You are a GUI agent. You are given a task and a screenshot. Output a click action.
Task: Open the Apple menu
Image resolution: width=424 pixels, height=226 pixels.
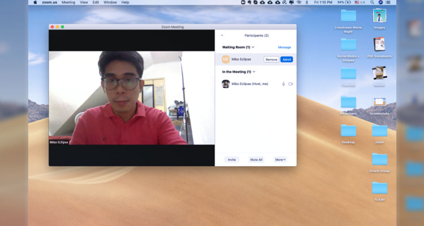(35, 2)
